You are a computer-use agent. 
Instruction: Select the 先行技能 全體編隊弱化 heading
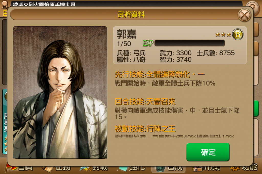160,75
